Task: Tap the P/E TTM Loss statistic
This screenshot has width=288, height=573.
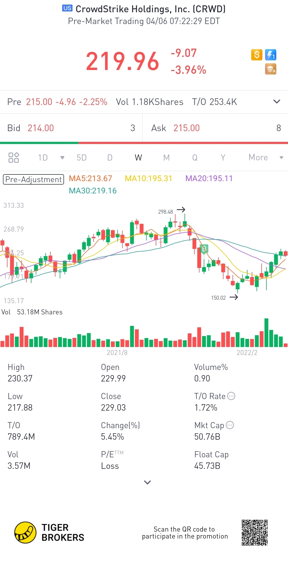Action: tap(112, 460)
